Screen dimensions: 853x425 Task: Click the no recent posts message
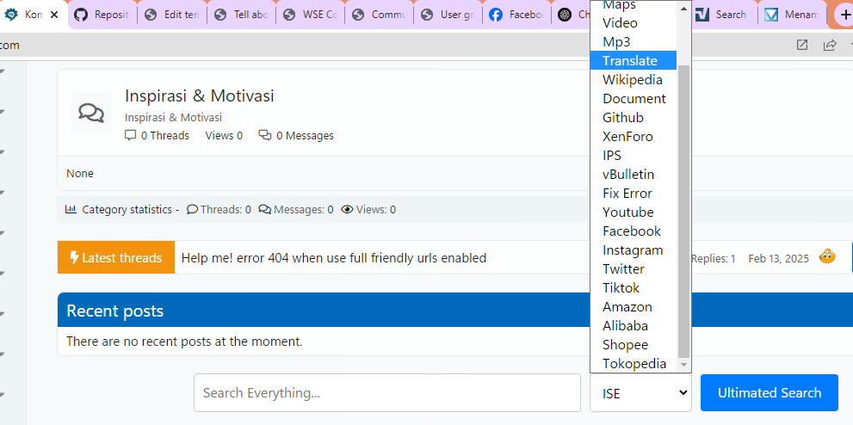click(184, 342)
